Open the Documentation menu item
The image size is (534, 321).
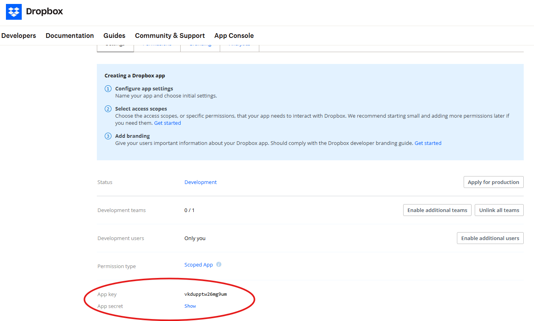[70, 36]
